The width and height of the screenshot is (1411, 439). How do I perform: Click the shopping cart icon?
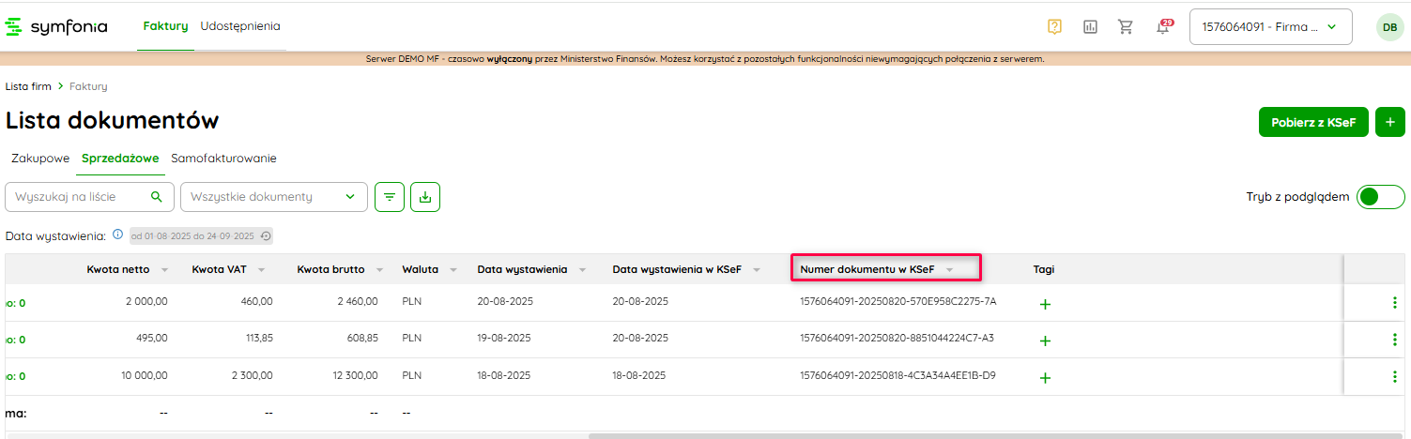(x=1126, y=26)
